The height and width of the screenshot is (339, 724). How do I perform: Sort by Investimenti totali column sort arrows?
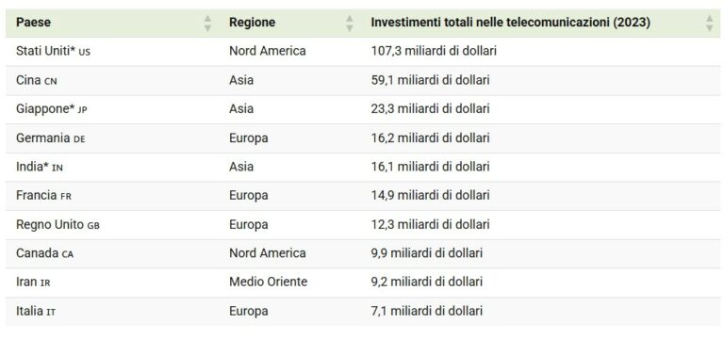710,23
